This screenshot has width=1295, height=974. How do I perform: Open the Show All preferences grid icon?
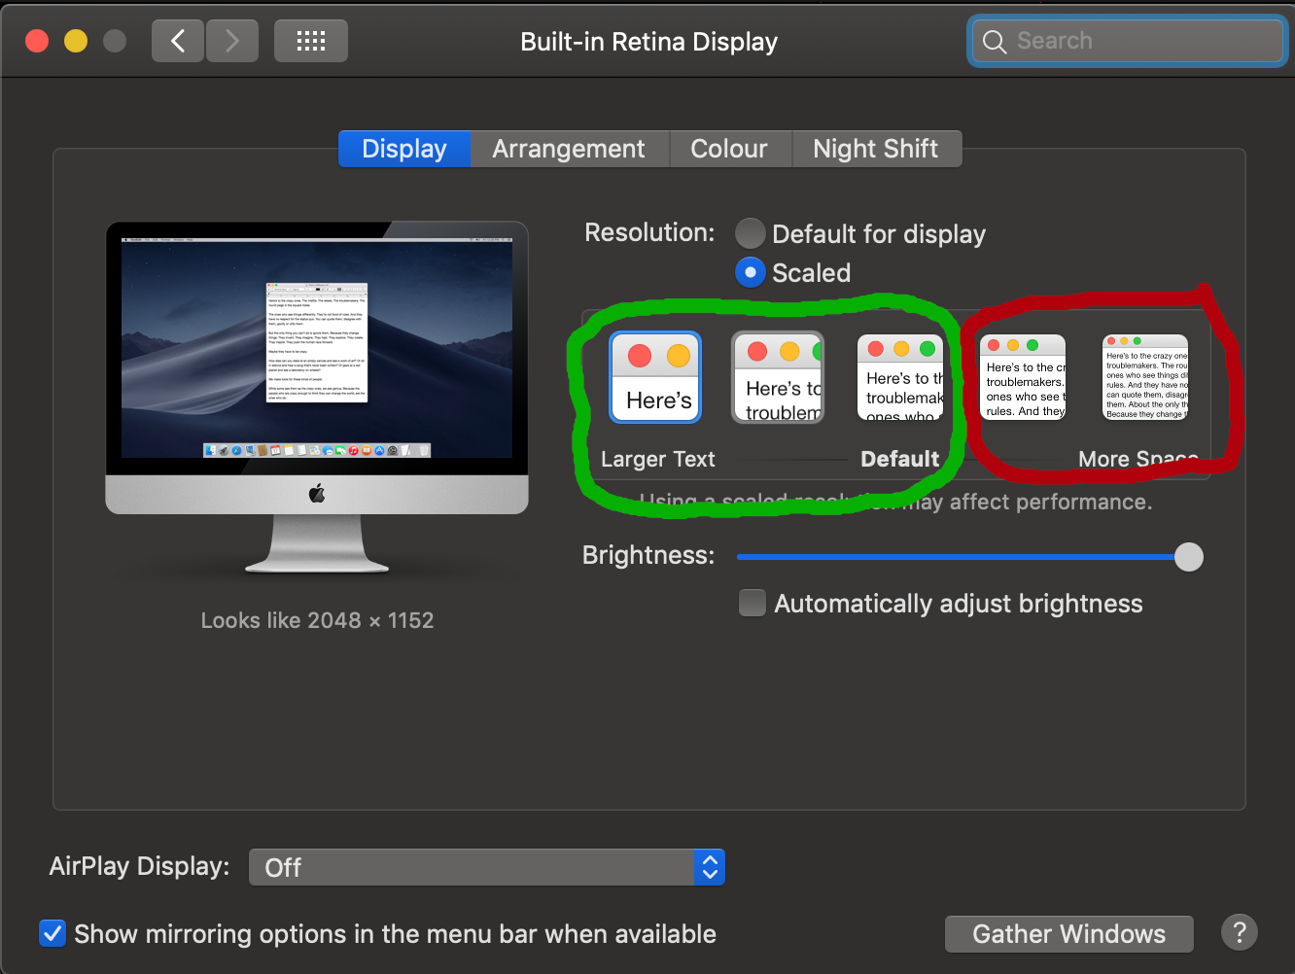click(x=310, y=40)
